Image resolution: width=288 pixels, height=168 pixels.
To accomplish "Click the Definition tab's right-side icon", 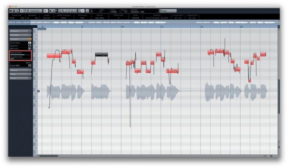I will click(30, 31).
